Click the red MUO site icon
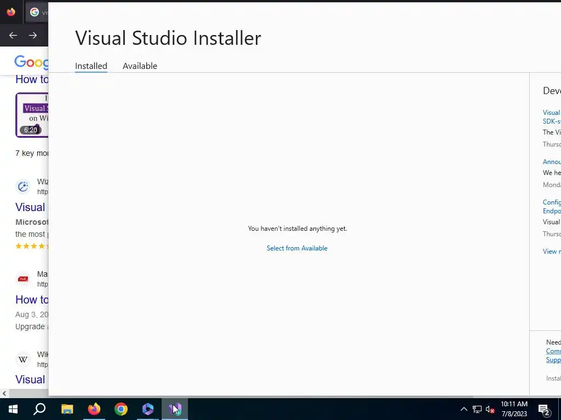The width and height of the screenshot is (561, 420). click(x=23, y=279)
